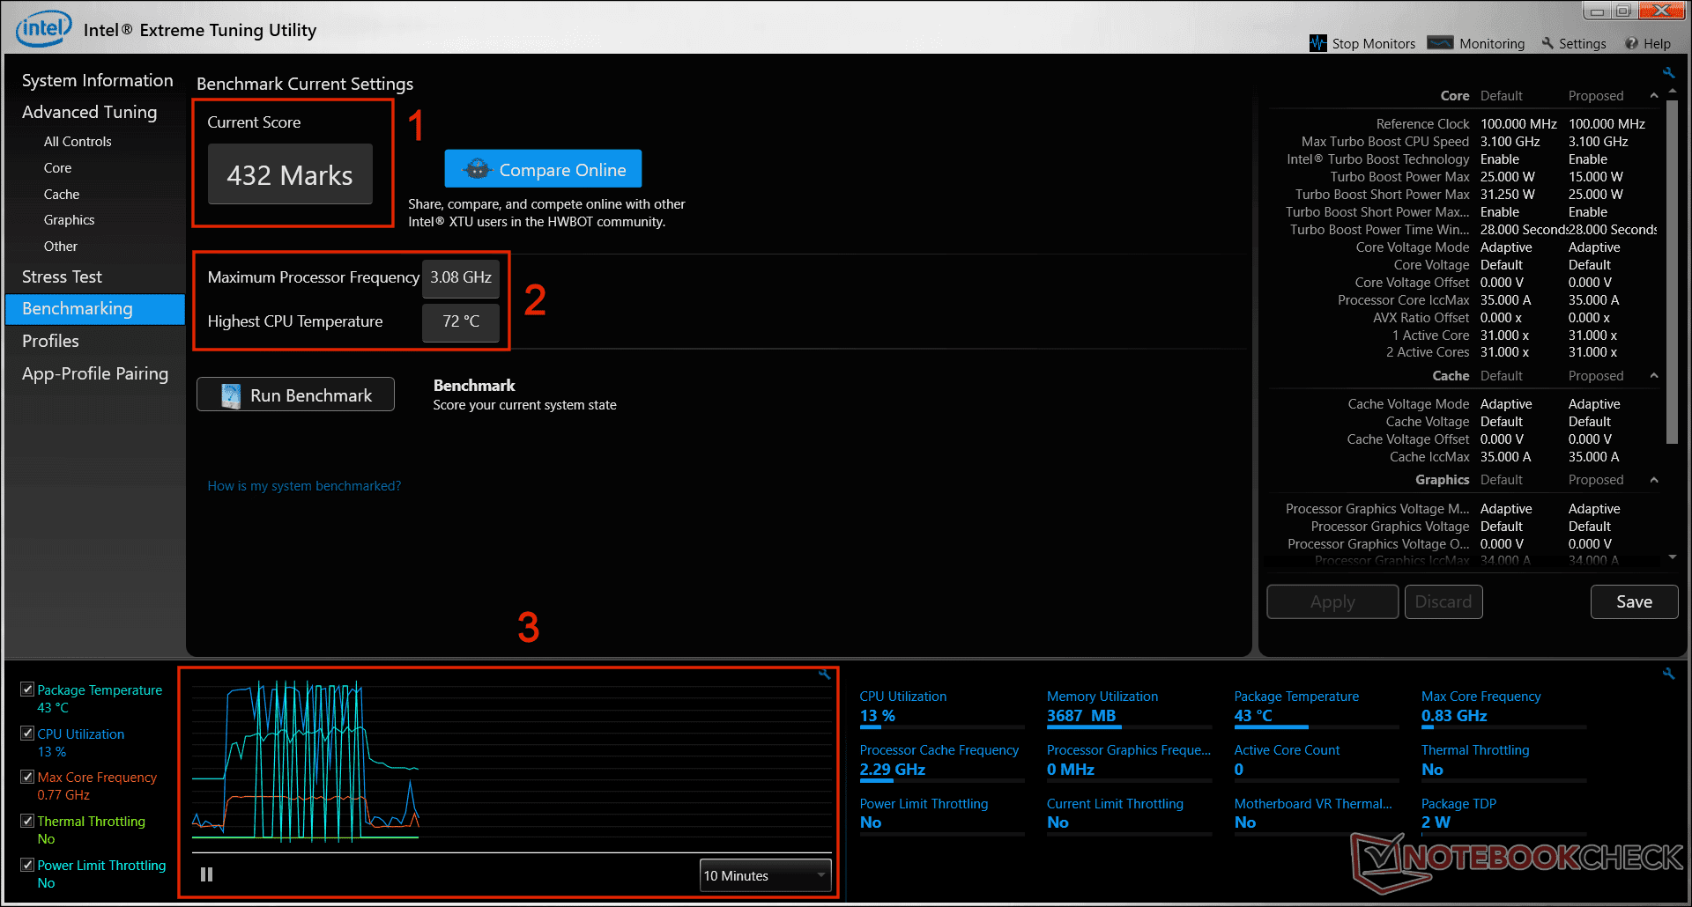
Task: Click the Processor Core IccMax row
Action: 1466,299
